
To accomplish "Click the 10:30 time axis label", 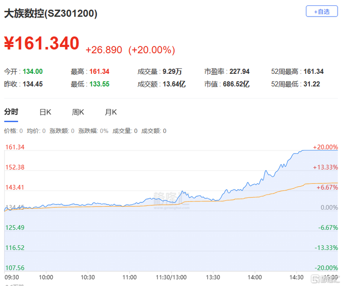I will pyautogui.click(x=88, y=278).
